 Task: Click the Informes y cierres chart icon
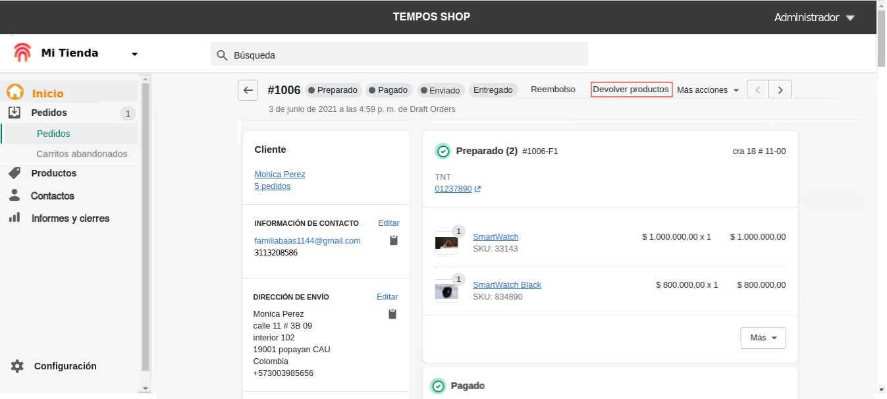click(x=14, y=217)
